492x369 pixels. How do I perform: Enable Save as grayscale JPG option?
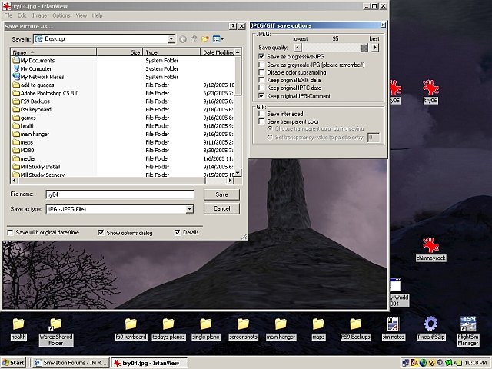point(263,65)
